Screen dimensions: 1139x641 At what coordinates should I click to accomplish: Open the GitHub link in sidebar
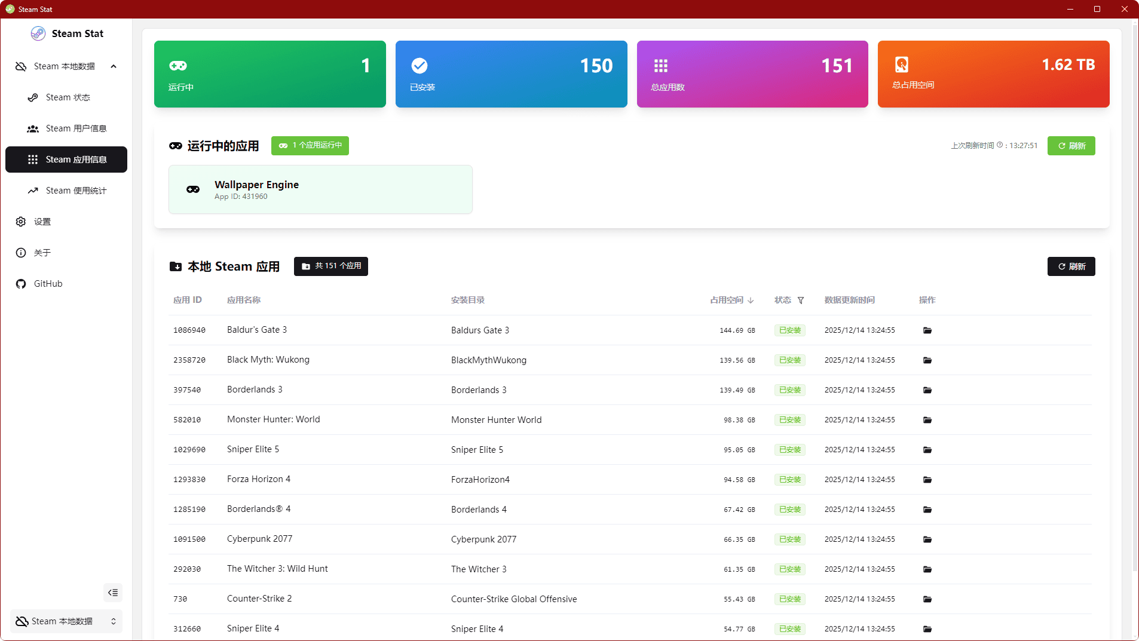pos(48,284)
